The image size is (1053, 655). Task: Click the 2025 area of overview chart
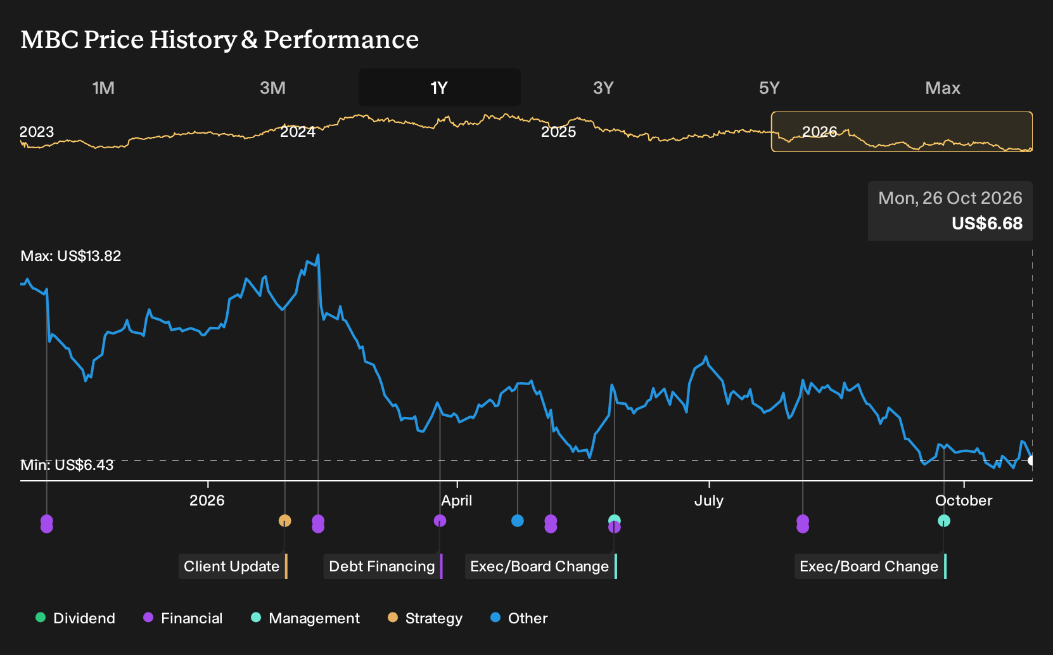point(558,132)
